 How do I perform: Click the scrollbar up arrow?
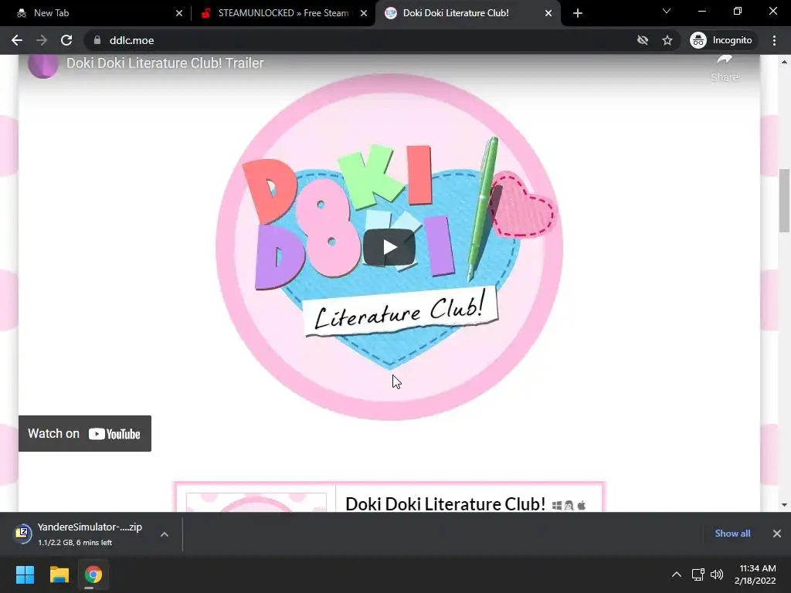click(784, 62)
